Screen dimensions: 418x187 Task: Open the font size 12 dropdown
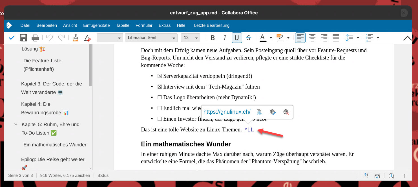click(196, 38)
